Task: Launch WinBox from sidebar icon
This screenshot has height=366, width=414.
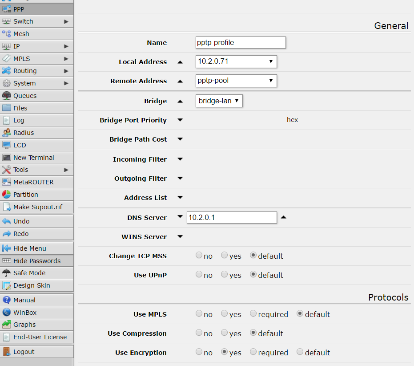Action: click(x=6, y=312)
